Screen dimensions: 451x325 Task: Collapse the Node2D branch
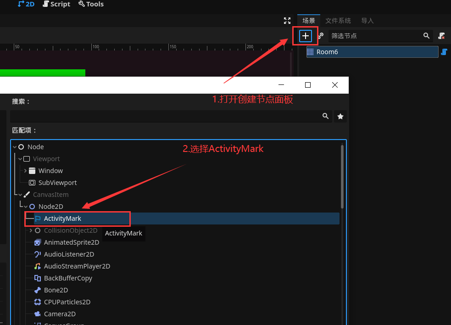[26, 207]
